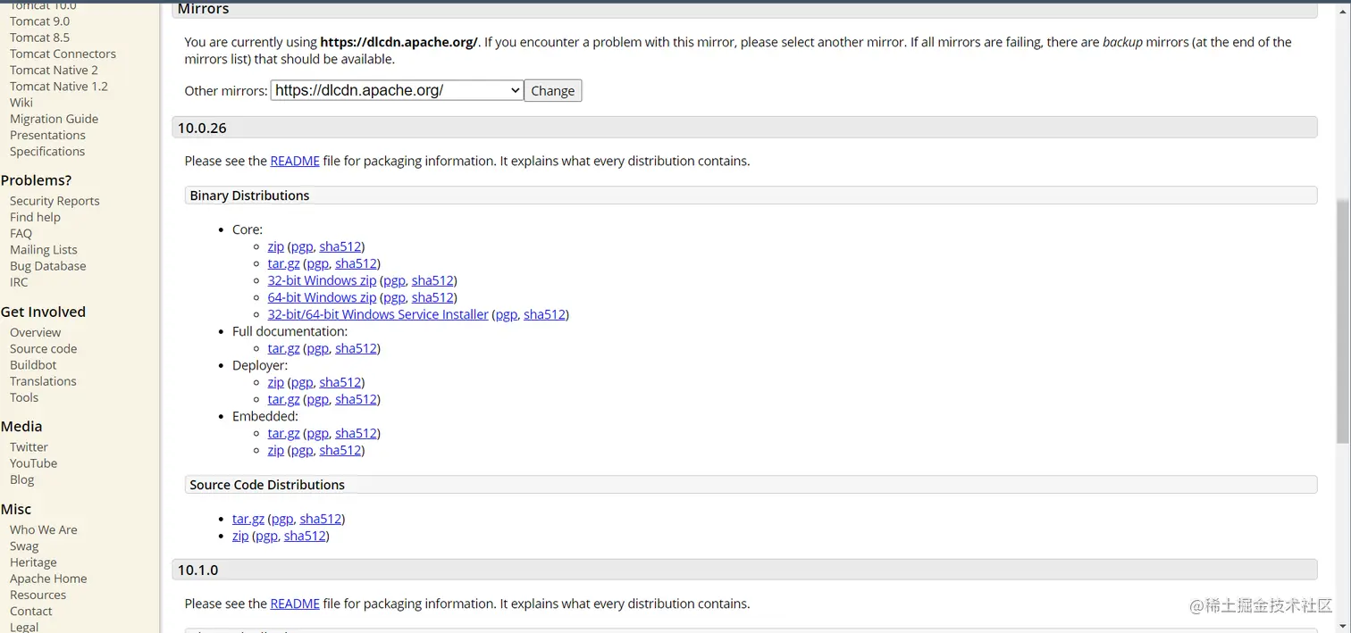Open Migration Guide in sidebar
The height and width of the screenshot is (633, 1351).
pyautogui.click(x=54, y=119)
